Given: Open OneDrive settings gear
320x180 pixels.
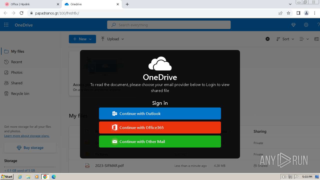Looking at the screenshot, I should pyautogui.click(x=306, y=25).
